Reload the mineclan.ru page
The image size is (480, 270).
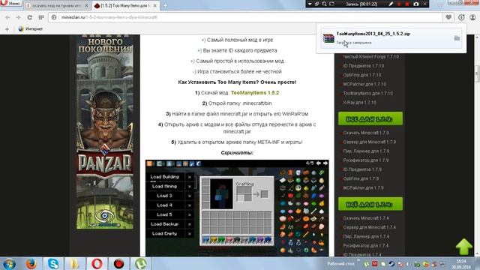tap(30, 17)
